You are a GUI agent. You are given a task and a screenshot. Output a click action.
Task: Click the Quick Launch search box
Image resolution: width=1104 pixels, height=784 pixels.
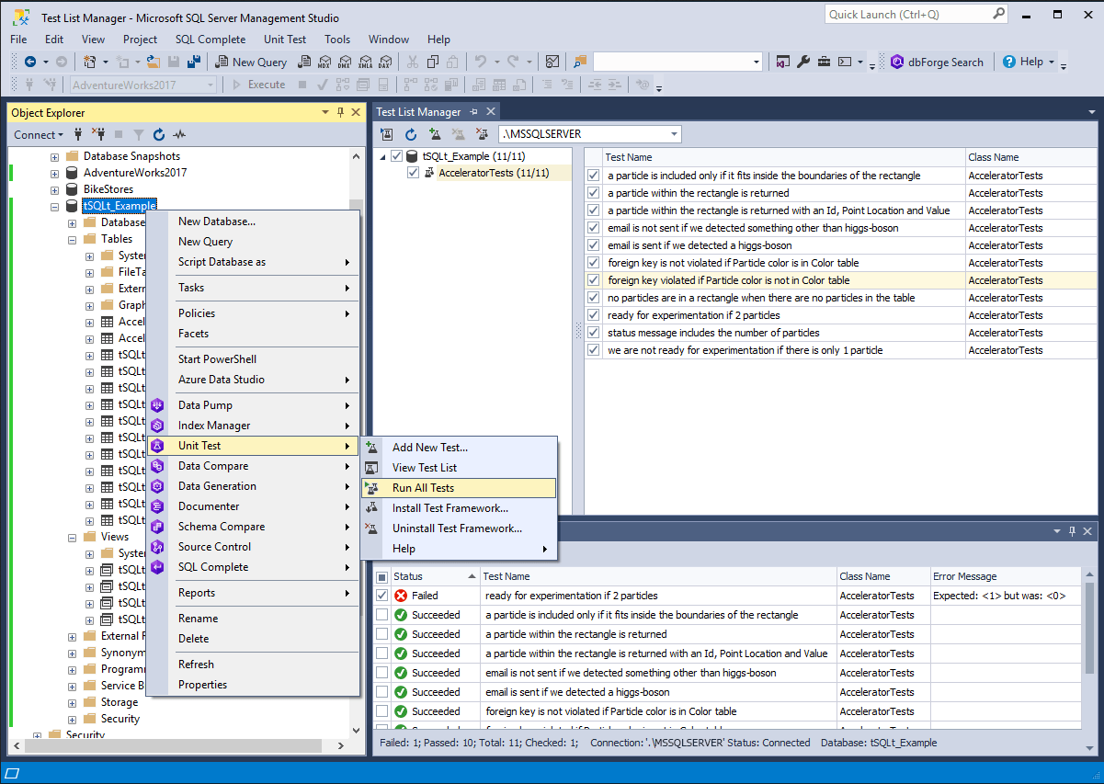point(910,14)
